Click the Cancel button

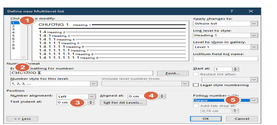tap(242, 119)
